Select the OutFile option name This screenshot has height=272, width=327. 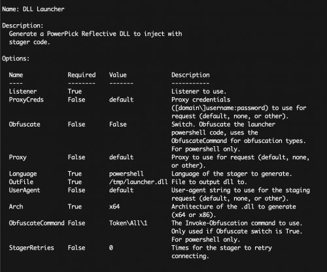coord(21,182)
